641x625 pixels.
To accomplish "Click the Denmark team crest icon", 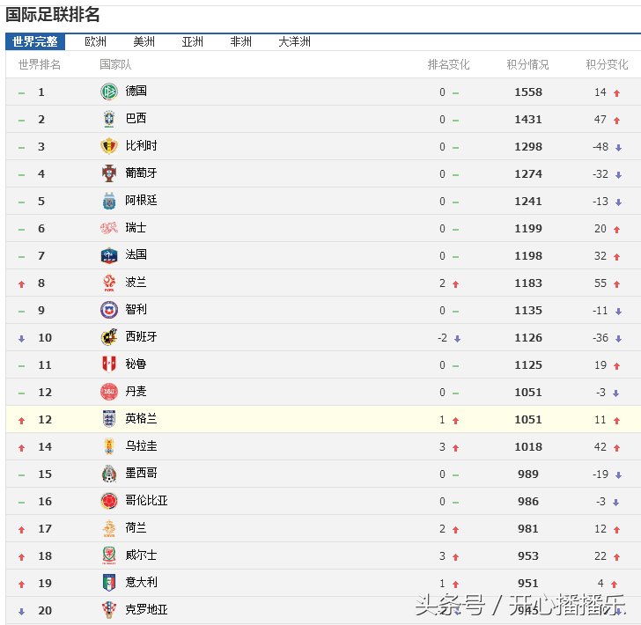I will pyautogui.click(x=109, y=392).
